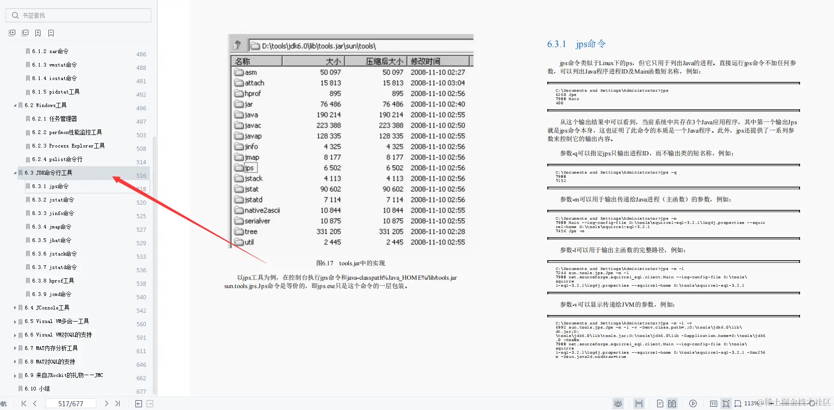834x410 pixels.
Task: Start slideshow play button
Action: (693, 403)
